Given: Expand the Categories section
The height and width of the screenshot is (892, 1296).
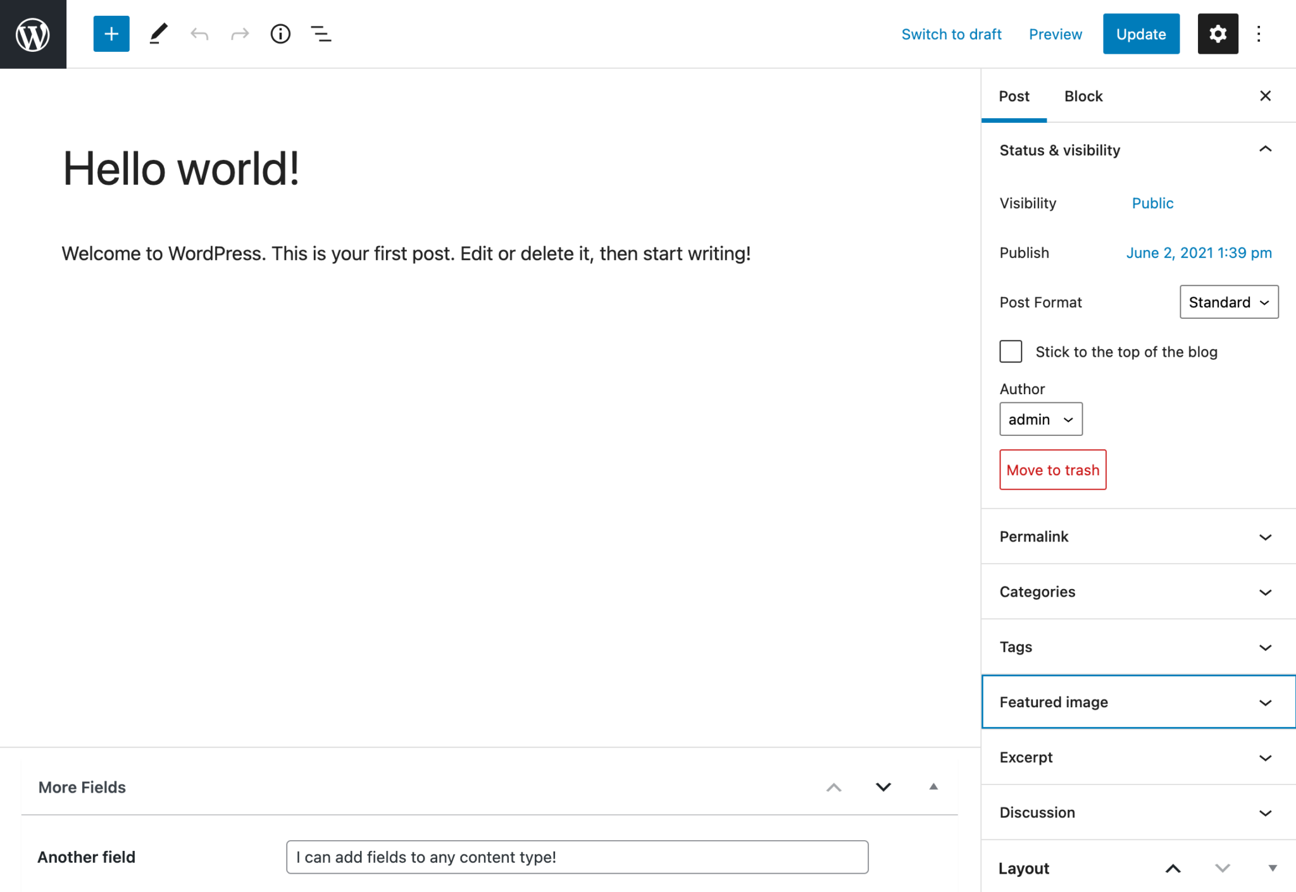Looking at the screenshot, I should (1137, 592).
